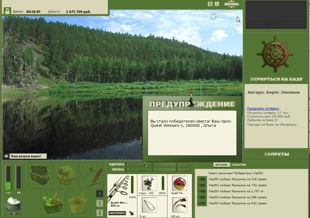Viewport: 310px width, 218px height.
Task: Click the icon between pause and МЕНЮ
Action: click(x=217, y=4)
